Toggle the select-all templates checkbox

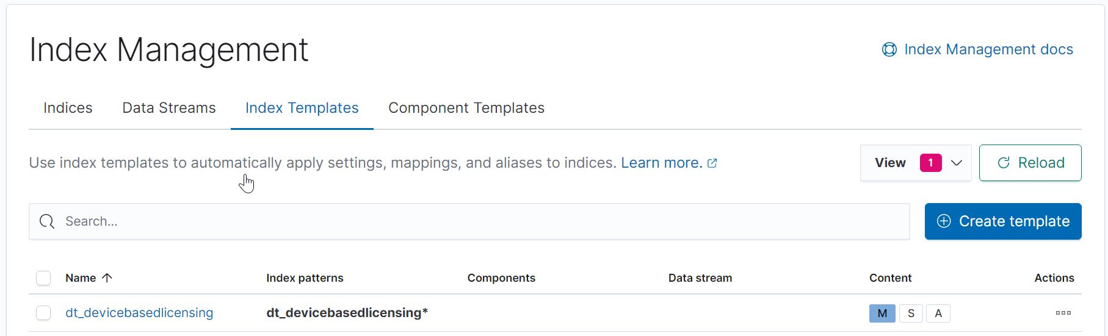tap(43, 278)
